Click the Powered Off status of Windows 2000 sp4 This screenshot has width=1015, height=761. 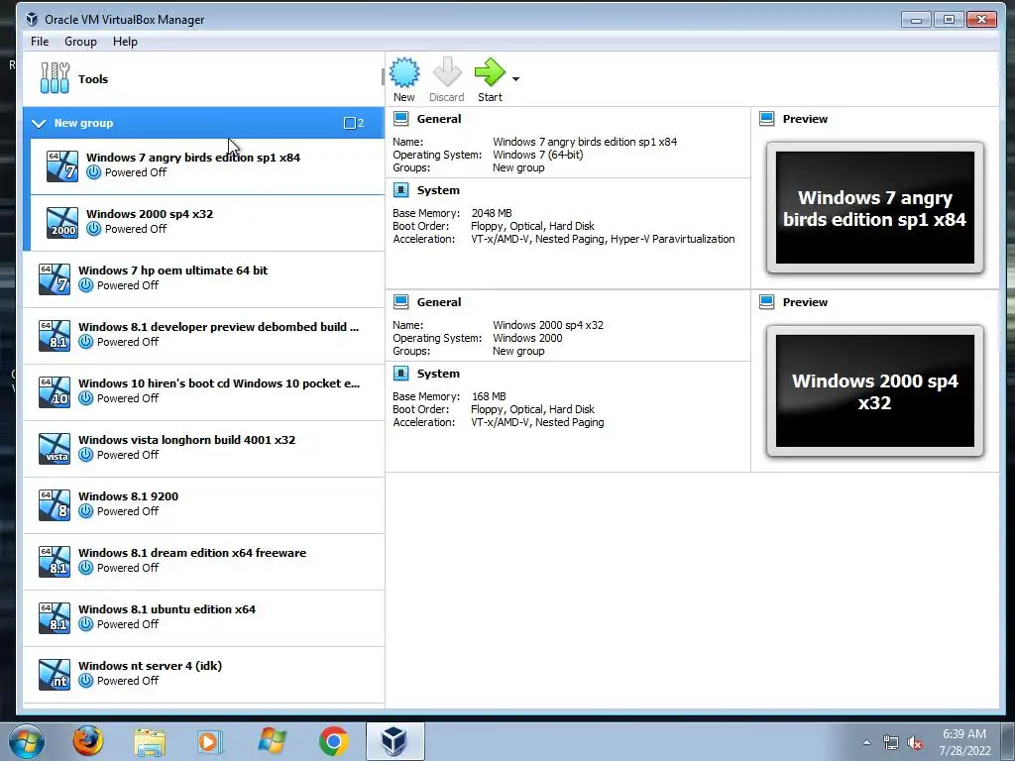coord(135,229)
